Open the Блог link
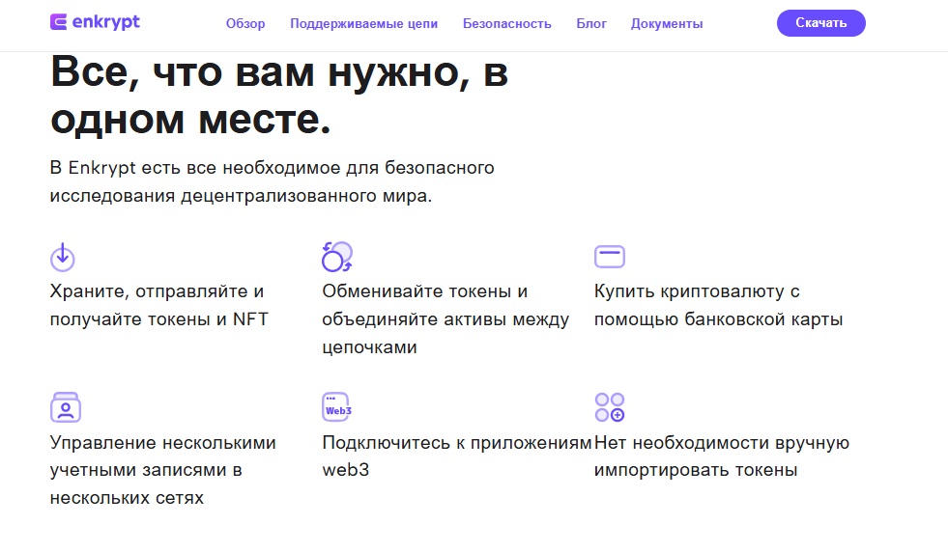The image size is (948, 553). (591, 23)
